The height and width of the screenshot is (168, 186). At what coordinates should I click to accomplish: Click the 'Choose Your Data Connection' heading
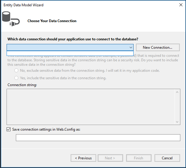pyautogui.click(x=52, y=21)
